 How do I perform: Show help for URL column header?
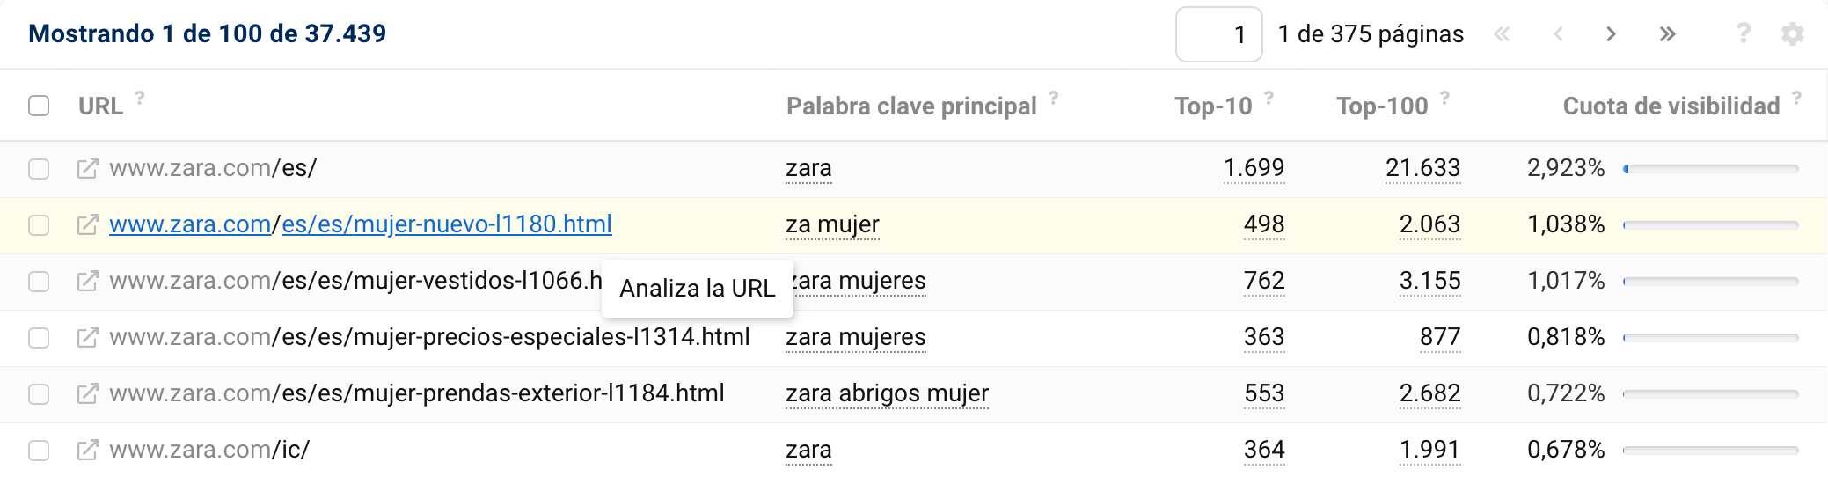click(140, 98)
